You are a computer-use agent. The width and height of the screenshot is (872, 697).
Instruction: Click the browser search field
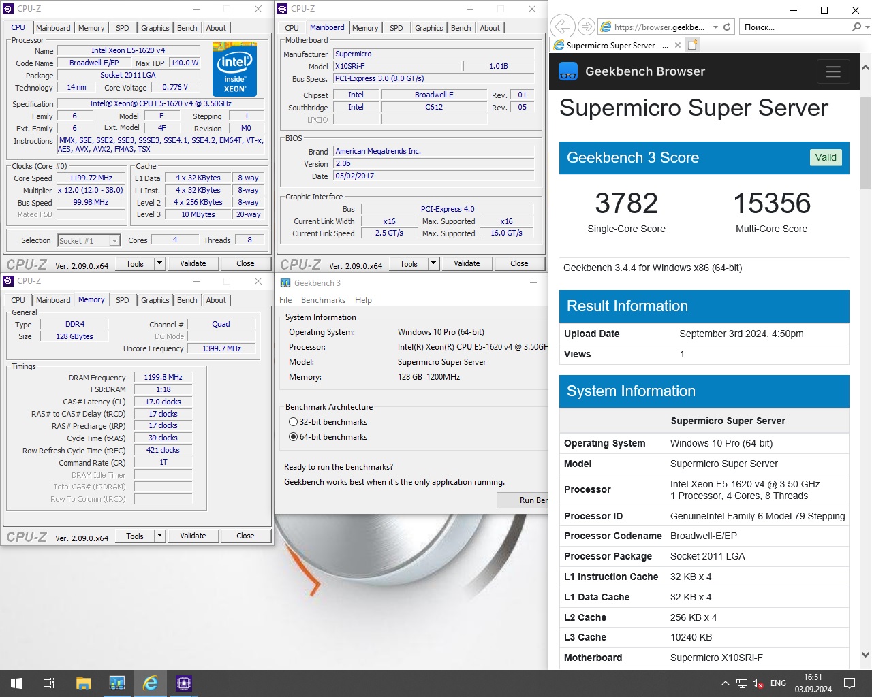[794, 27]
